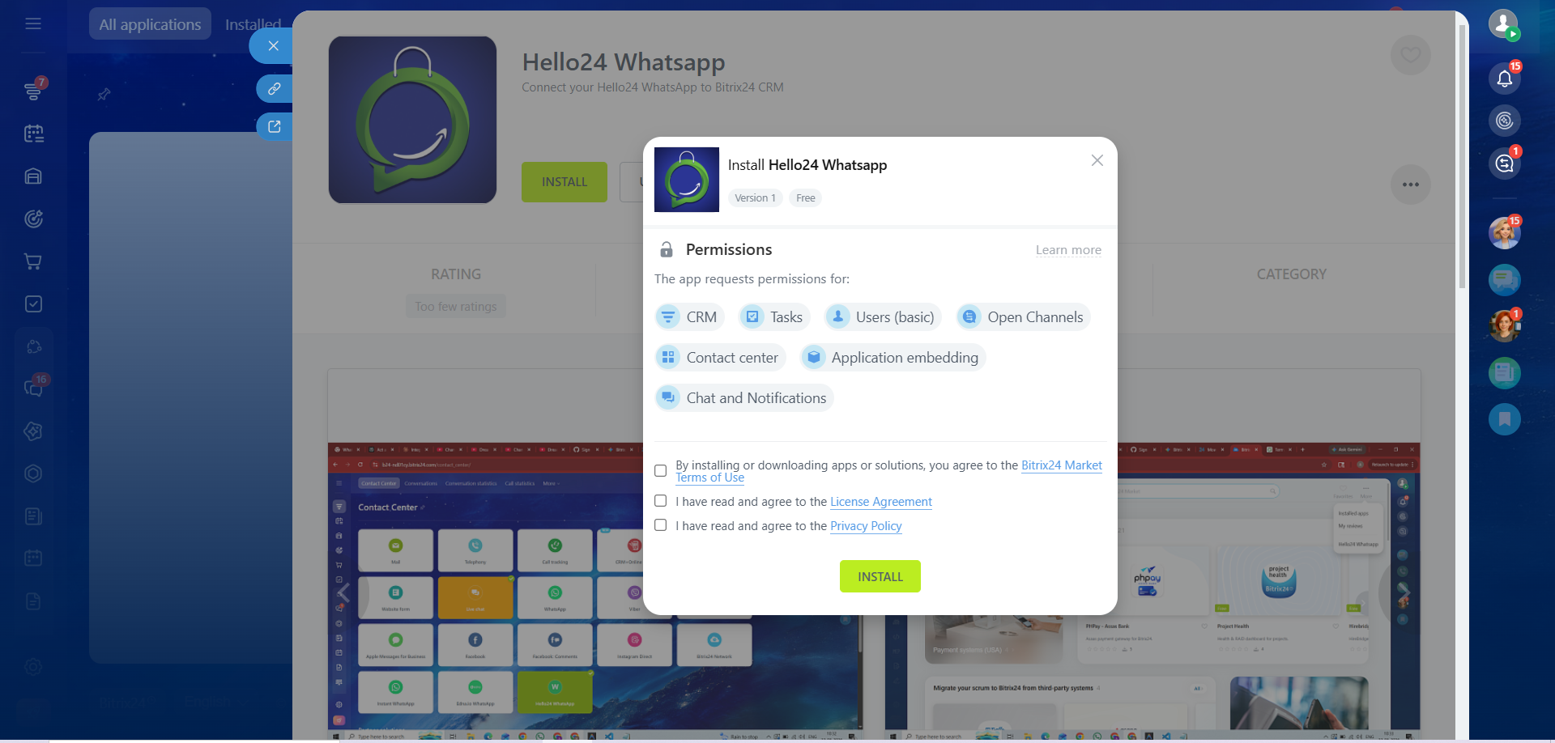Add Hello24 Whatsapp to favorites heart
Screen dimensions: 1555x743
coord(1411,55)
